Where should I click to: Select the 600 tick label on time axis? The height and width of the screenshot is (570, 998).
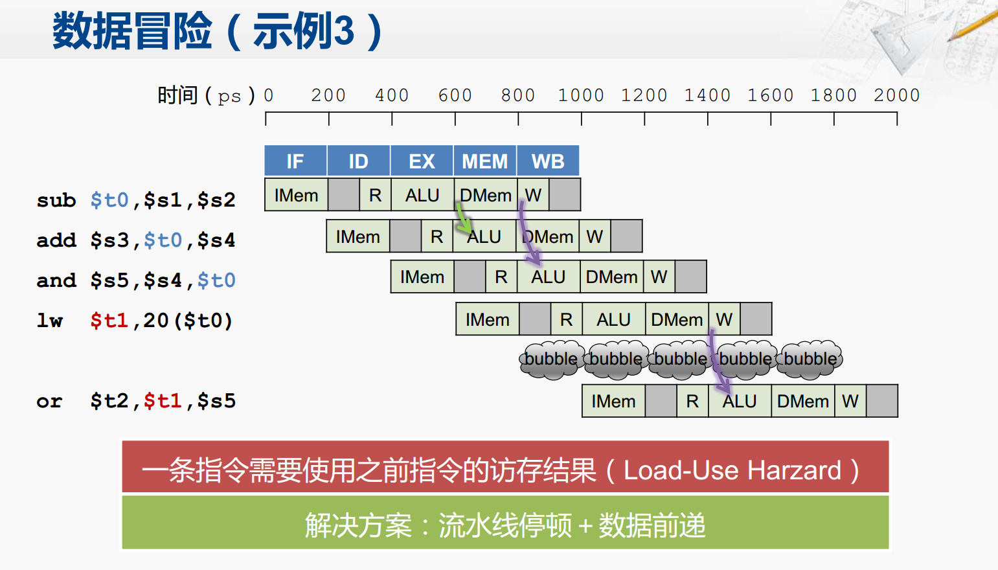[455, 95]
